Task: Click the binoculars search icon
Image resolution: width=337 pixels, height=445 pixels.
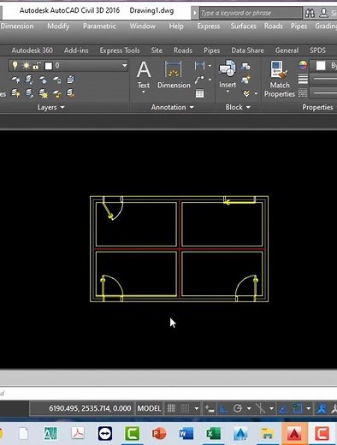Action: click(x=310, y=13)
